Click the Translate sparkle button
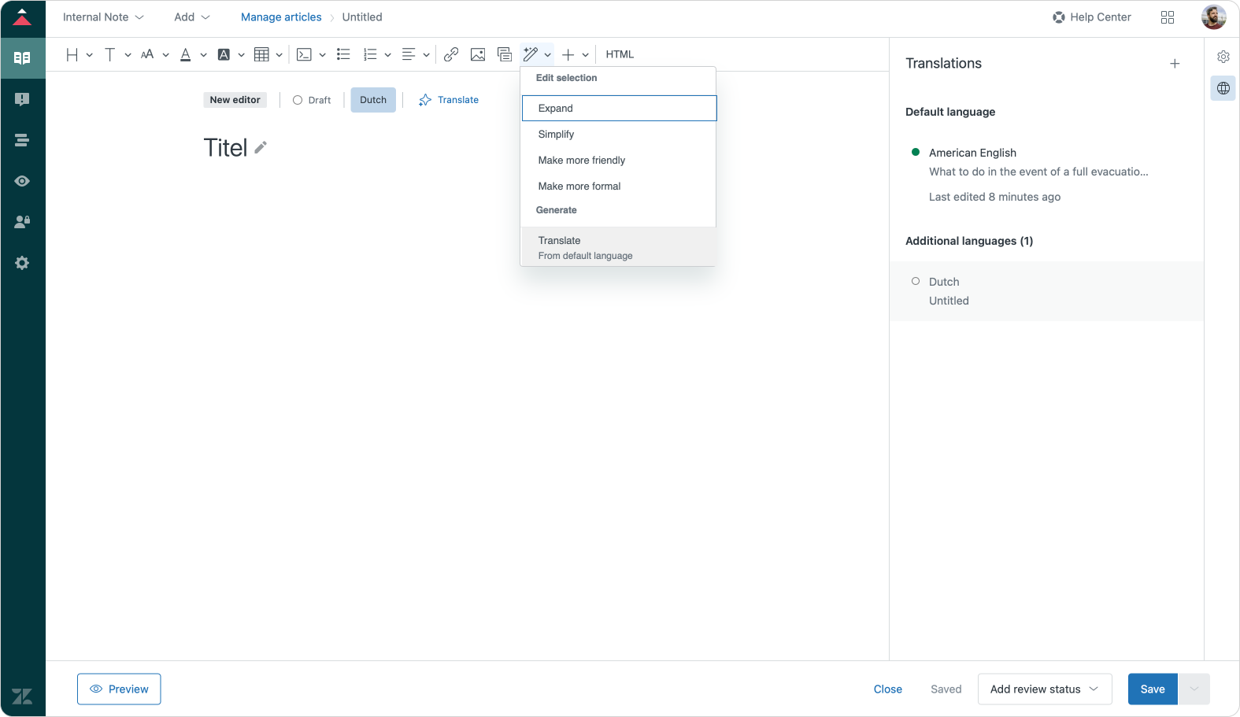The width and height of the screenshot is (1240, 717). [449, 100]
